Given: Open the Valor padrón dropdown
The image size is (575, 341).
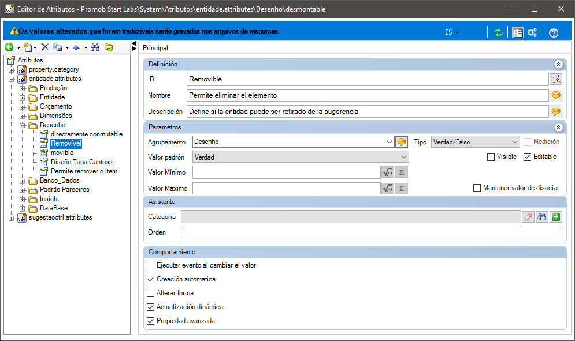Looking at the screenshot, I should click(x=301, y=157).
